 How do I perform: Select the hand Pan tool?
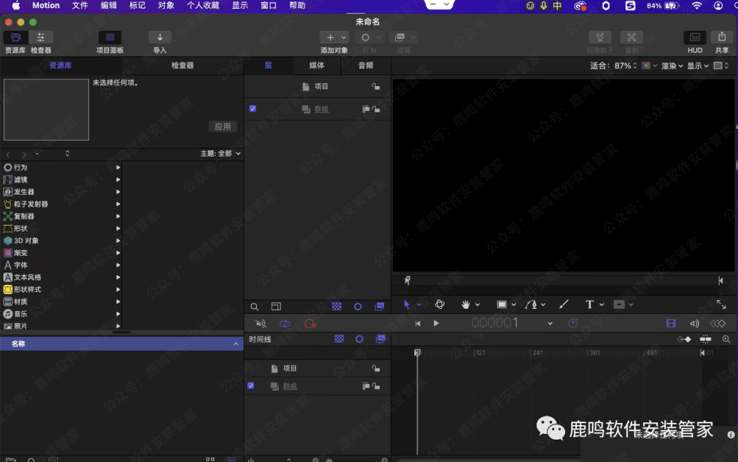pyautogui.click(x=466, y=305)
